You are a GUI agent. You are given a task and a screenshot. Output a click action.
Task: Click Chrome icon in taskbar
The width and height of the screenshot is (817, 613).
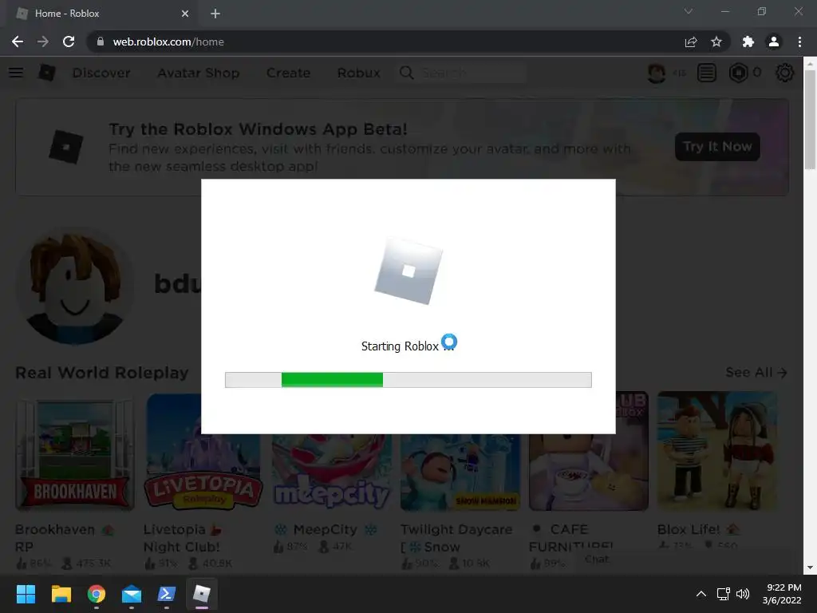pyautogui.click(x=97, y=594)
